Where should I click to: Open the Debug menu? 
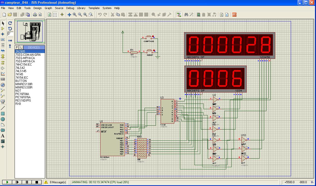[70, 8]
